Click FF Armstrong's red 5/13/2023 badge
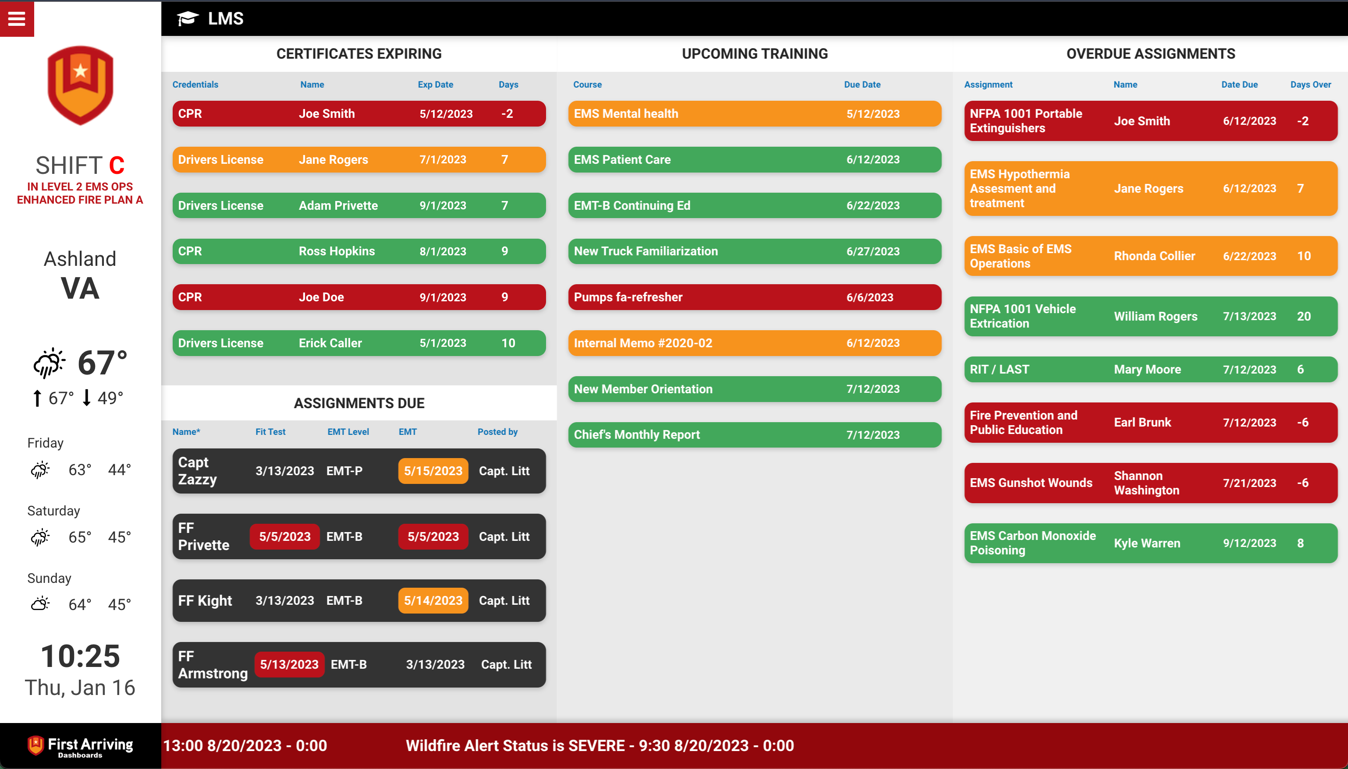The width and height of the screenshot is (1348, 769). tap(289, 664)
